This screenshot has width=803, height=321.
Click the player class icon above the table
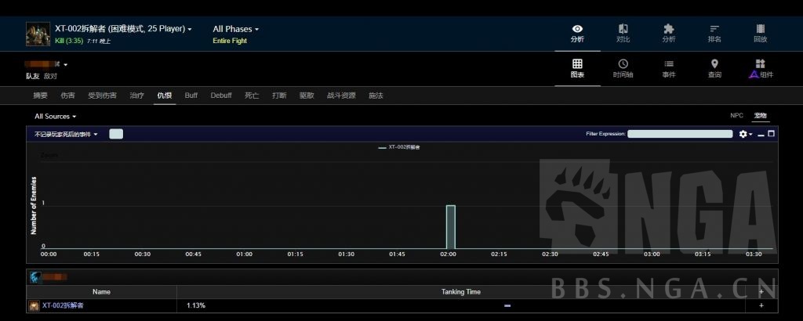[35, 277]
